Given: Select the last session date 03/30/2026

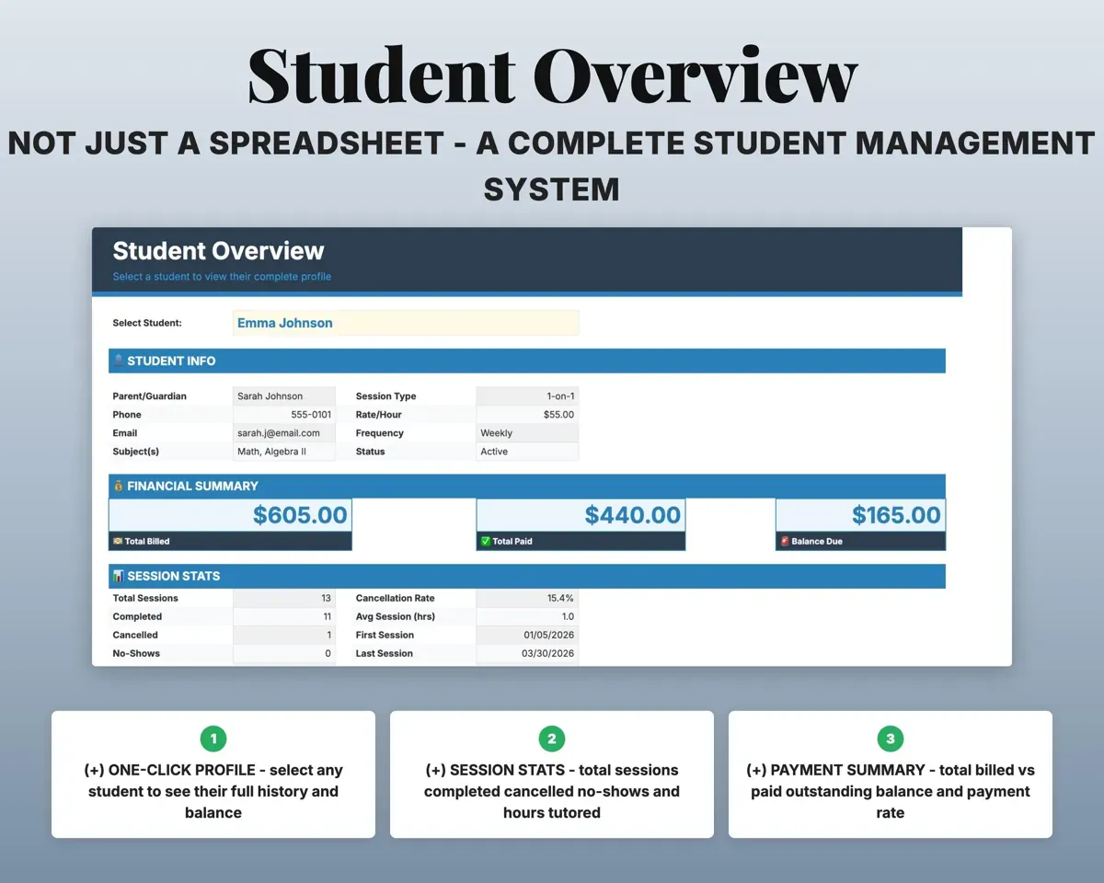Looking at the screenshot, I should click(527, 653).
